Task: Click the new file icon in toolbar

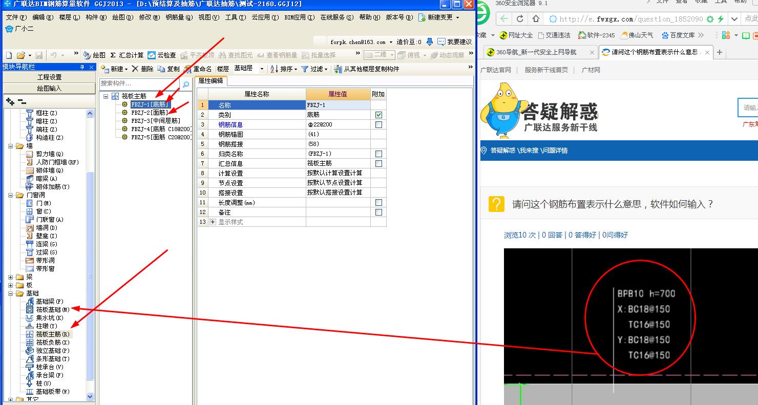Action: point(9,55)
